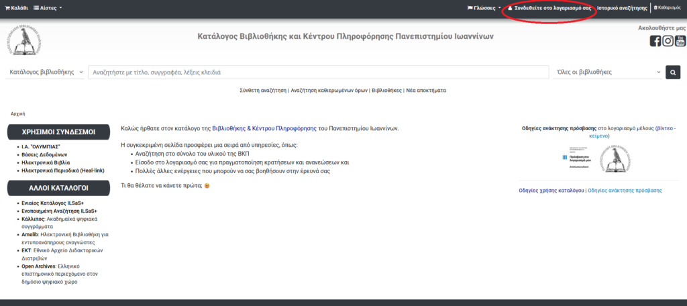Click the Οδηγίες χρήσης καταλόγου link
687x306 pixels.
(x=551, y=191)
